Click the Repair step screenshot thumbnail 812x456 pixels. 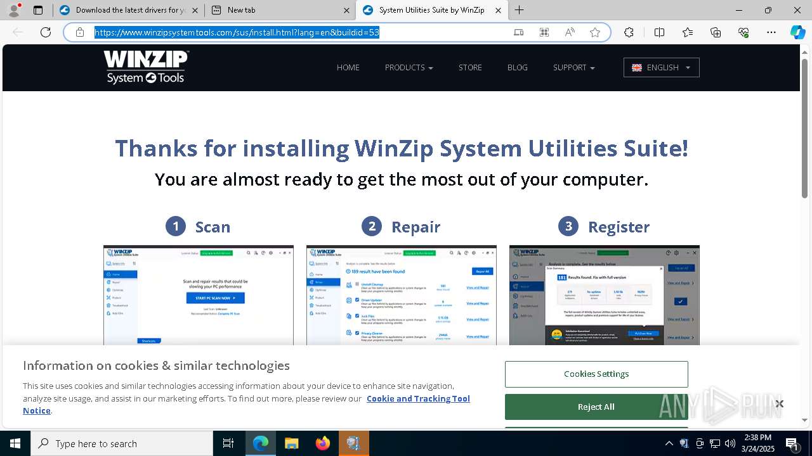click(x=402, y=295)
